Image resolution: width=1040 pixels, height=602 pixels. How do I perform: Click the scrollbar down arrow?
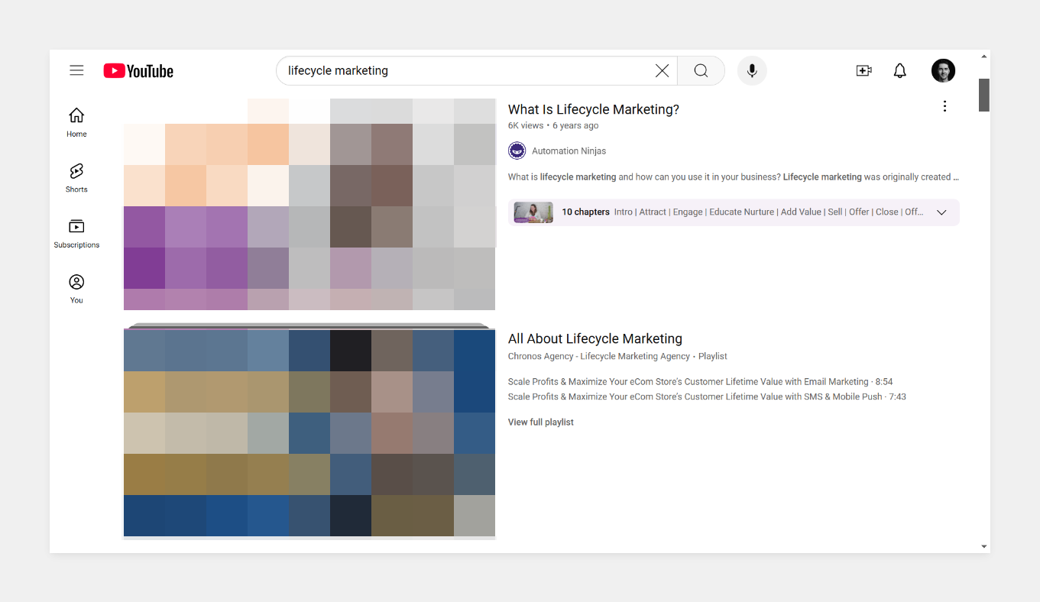[984, 547]
